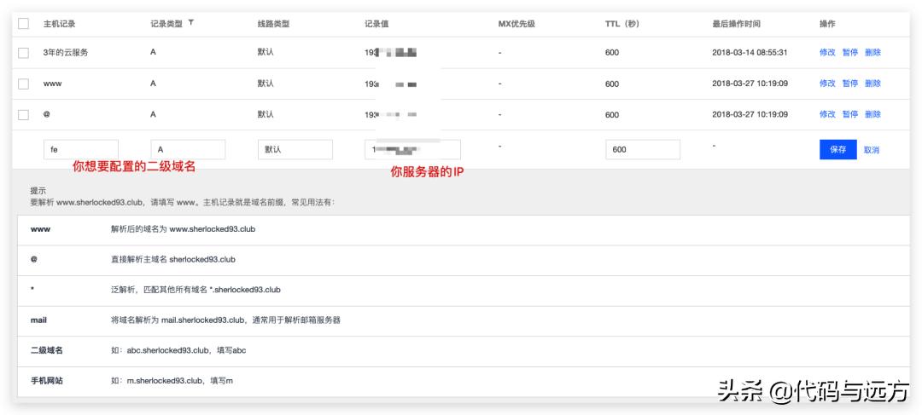Click the * hint row 泛解析
Image resolution: width=922 pixels, height=415 pixels.
click(x=464, y=290)
